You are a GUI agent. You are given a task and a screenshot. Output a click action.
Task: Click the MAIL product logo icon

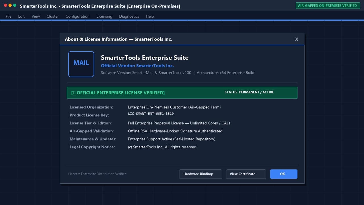coord(81,64)
